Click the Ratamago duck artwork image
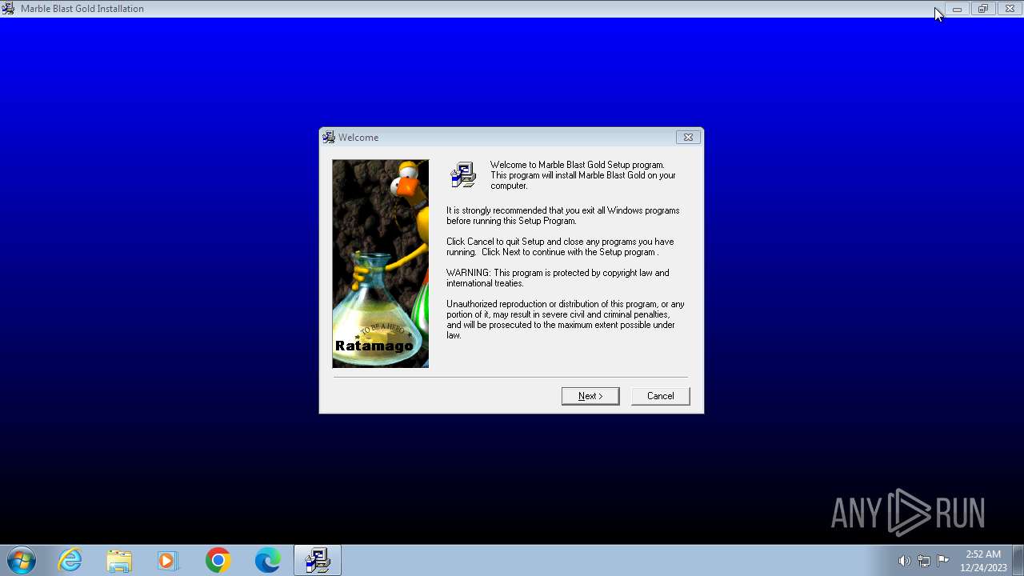The width and height of the screenshot is (1024, 576). (x=381, y=264)
